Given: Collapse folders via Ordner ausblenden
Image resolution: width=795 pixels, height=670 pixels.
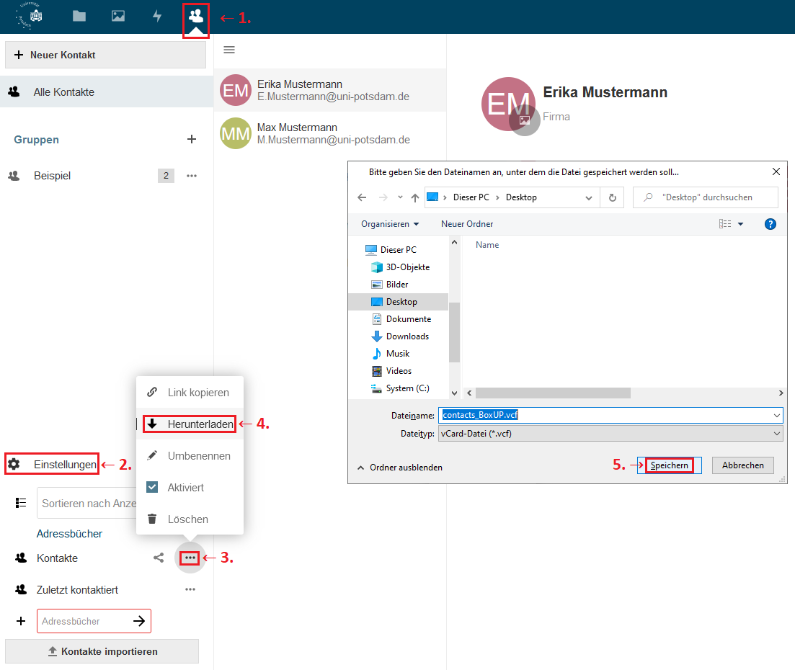Looking at the screenshot, I should point(400,468).
